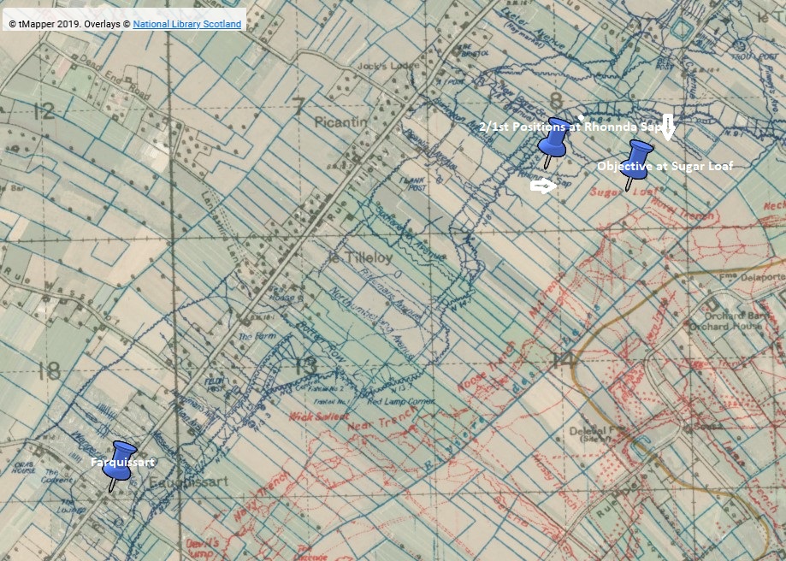Click the 'Fme Delaporte' label

click(x=751, y=277)
